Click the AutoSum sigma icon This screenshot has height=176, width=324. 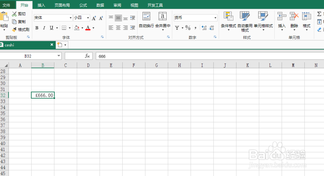(319, 14)
